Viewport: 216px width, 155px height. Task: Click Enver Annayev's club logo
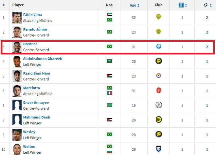[158, 105]
